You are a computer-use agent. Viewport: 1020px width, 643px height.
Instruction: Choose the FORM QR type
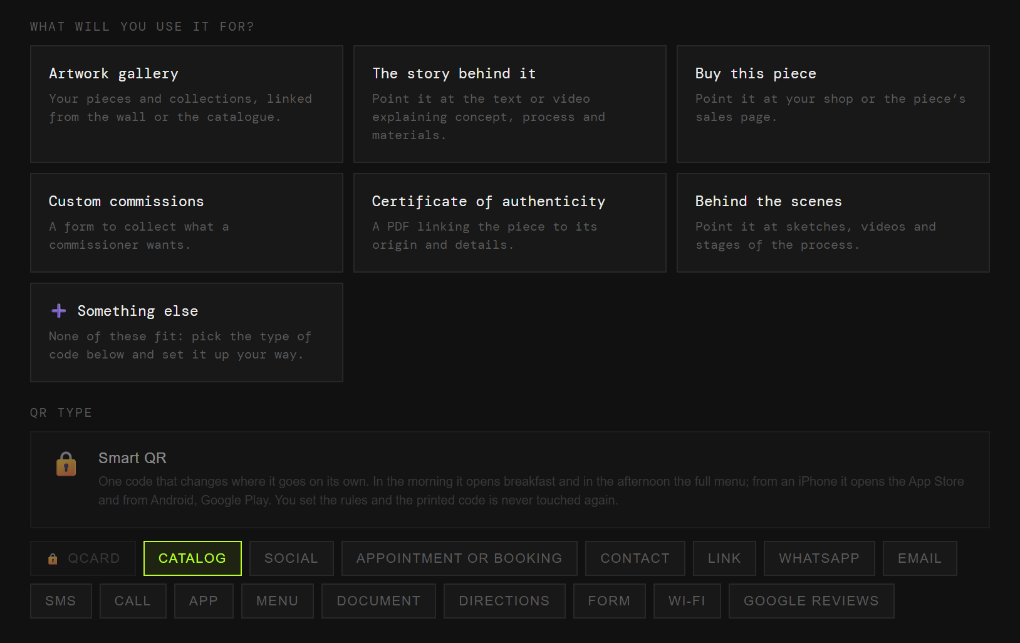pyautogui.click(x=610, y=601)
